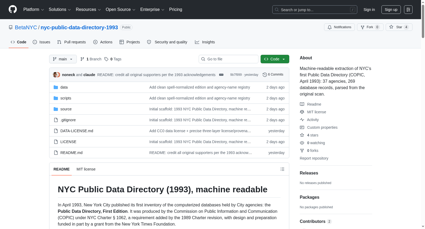
Task: Open the Releases heading link
Action: coord(309,173)
